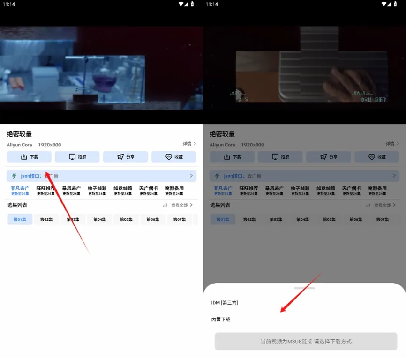Viewport: 406px width, 357px height.
Task: Click 选集列表 heading in left screenshot
Action: (x=17, y=205)
